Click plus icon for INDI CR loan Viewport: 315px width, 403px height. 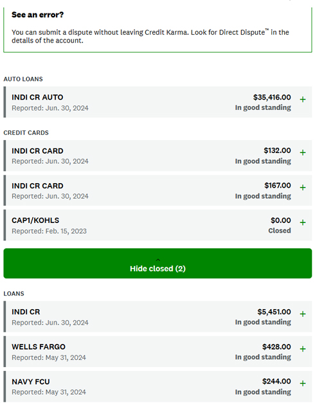point(303,314)
